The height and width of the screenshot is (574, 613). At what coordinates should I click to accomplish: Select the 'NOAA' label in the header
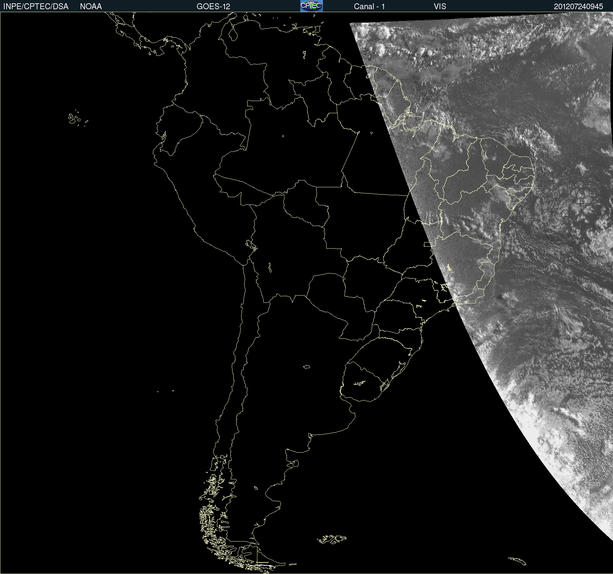coord(91,7)
